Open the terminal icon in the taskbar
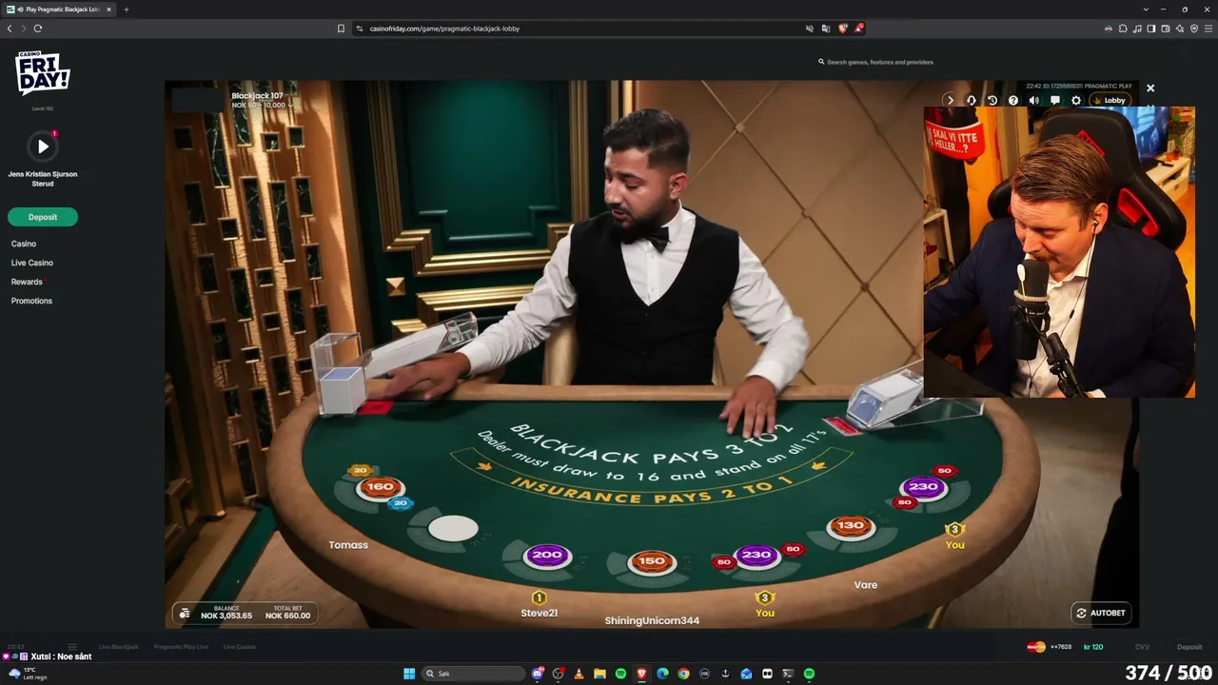Screen dimensions: 1218x685 (x=788, y=674)
